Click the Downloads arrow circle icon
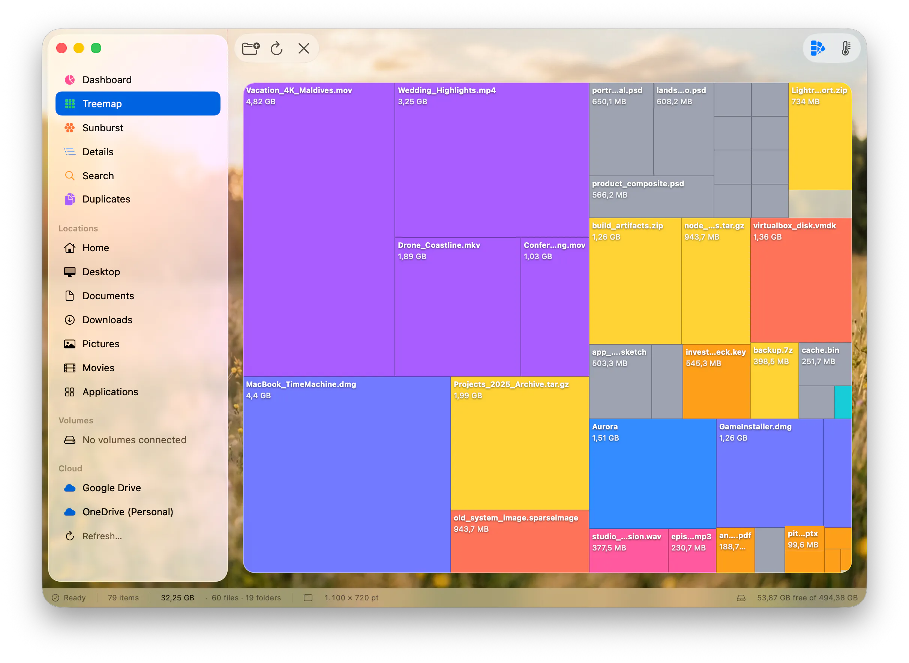The width and height of the screenshot is (909, 663). (70, 320)
